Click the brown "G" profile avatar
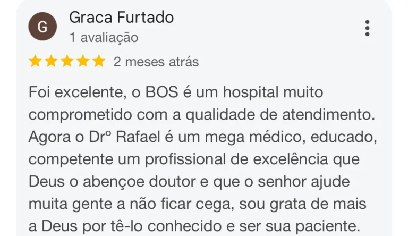 tap(42, 27)
